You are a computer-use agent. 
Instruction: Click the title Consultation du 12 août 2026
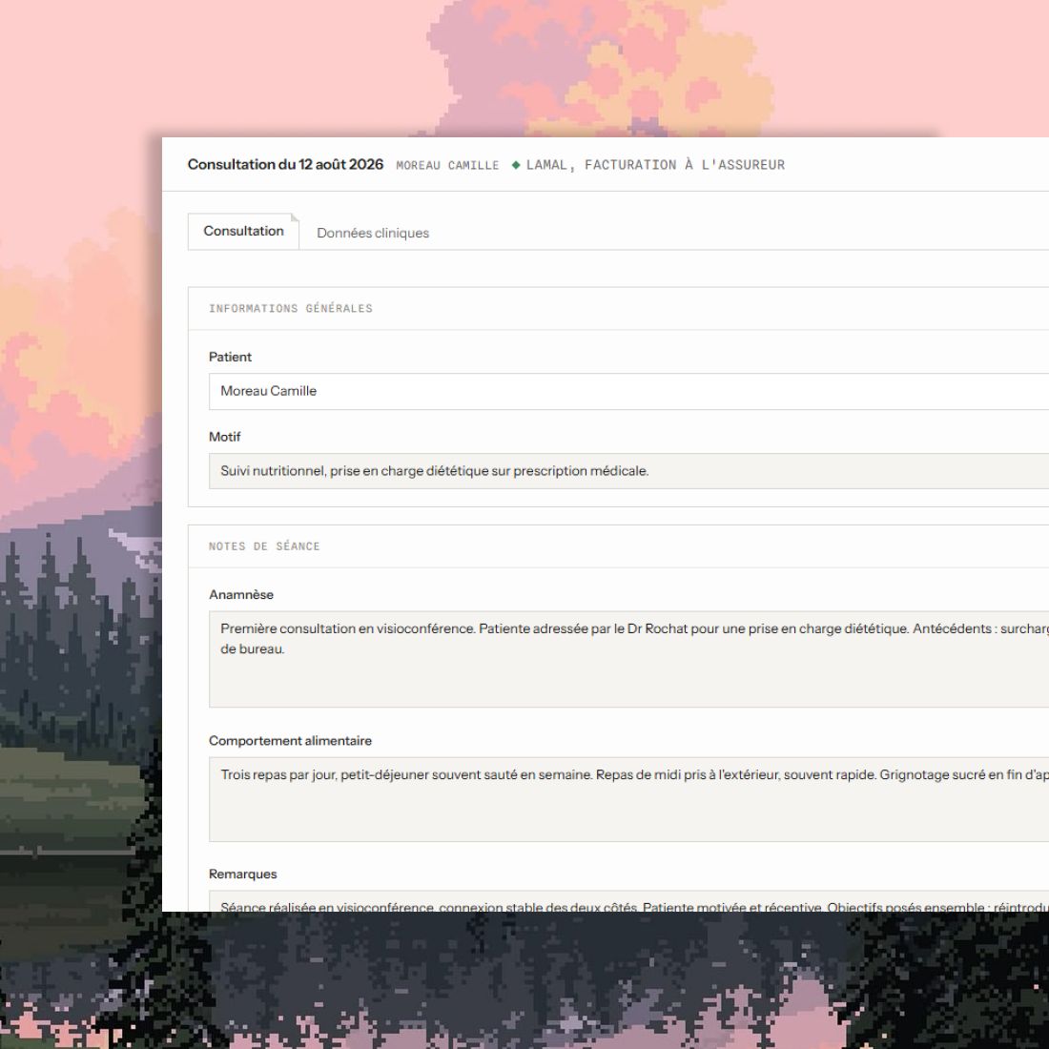tap(285, 165)
